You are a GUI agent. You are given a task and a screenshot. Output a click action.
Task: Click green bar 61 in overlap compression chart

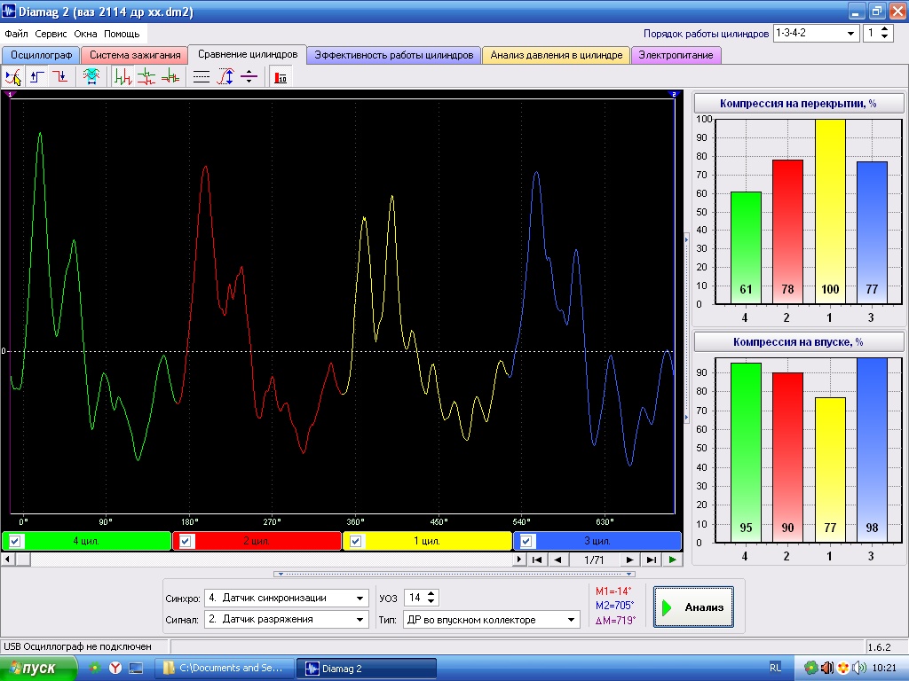[x=746, y=248]
